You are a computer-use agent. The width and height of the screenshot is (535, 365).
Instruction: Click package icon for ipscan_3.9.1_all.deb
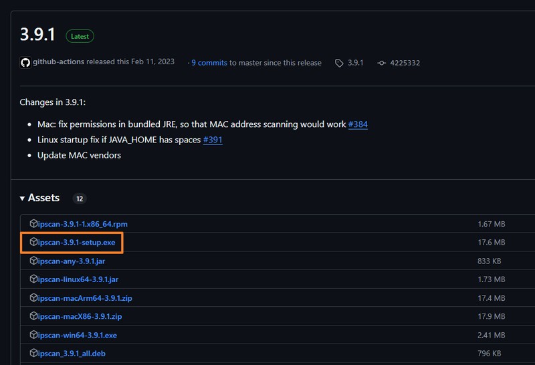tap(33, 353)
